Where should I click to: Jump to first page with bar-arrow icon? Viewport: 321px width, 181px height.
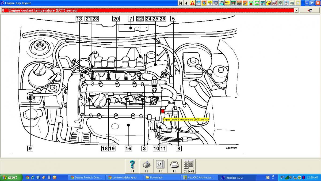coord(181,3)
